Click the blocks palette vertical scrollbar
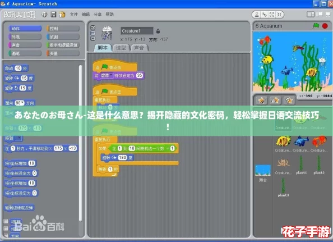333x242 pixels. (x=80, y=143)
